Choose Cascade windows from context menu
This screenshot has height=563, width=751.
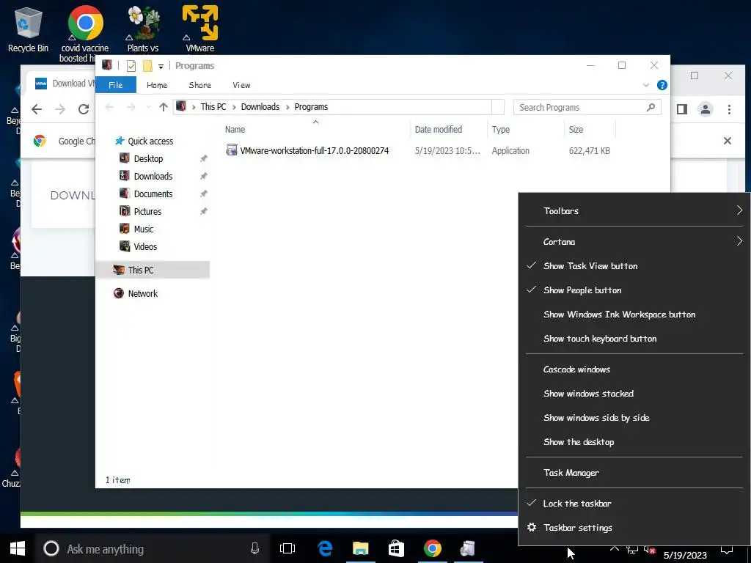[634, 369]
